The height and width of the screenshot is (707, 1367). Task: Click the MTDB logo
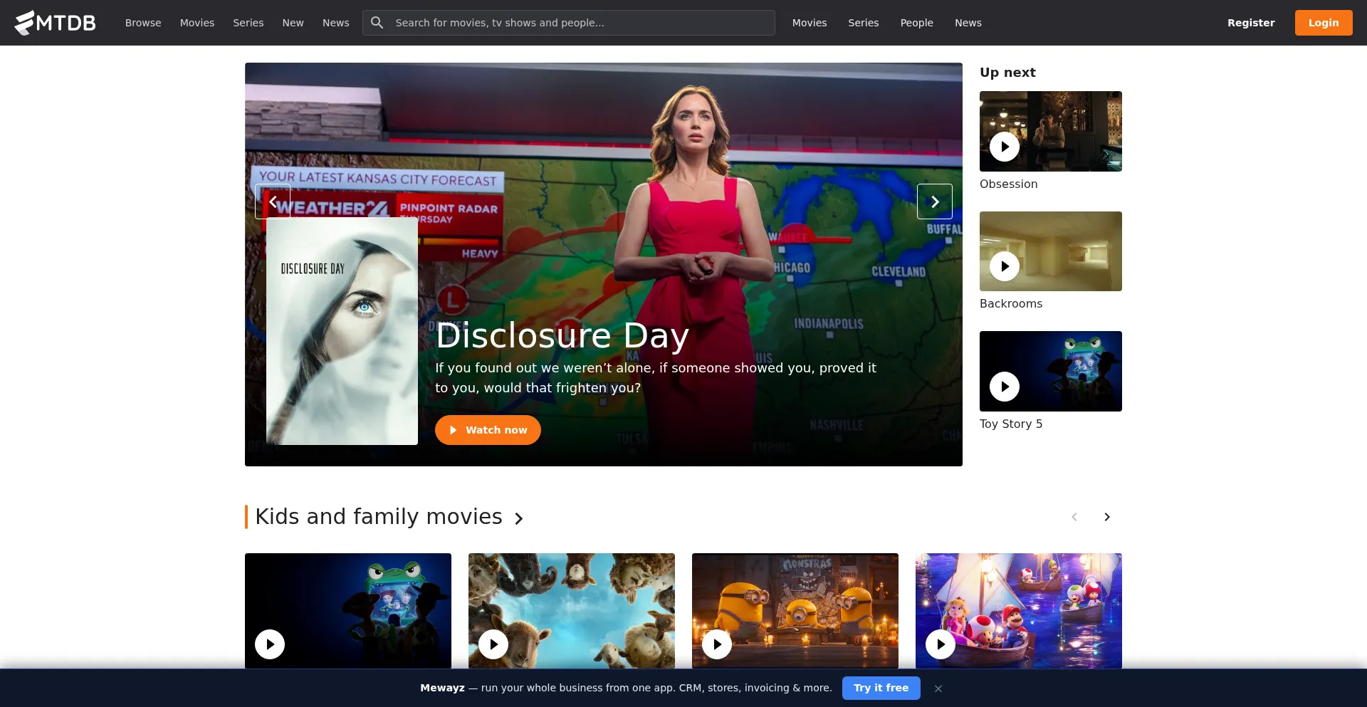(55, 23)
